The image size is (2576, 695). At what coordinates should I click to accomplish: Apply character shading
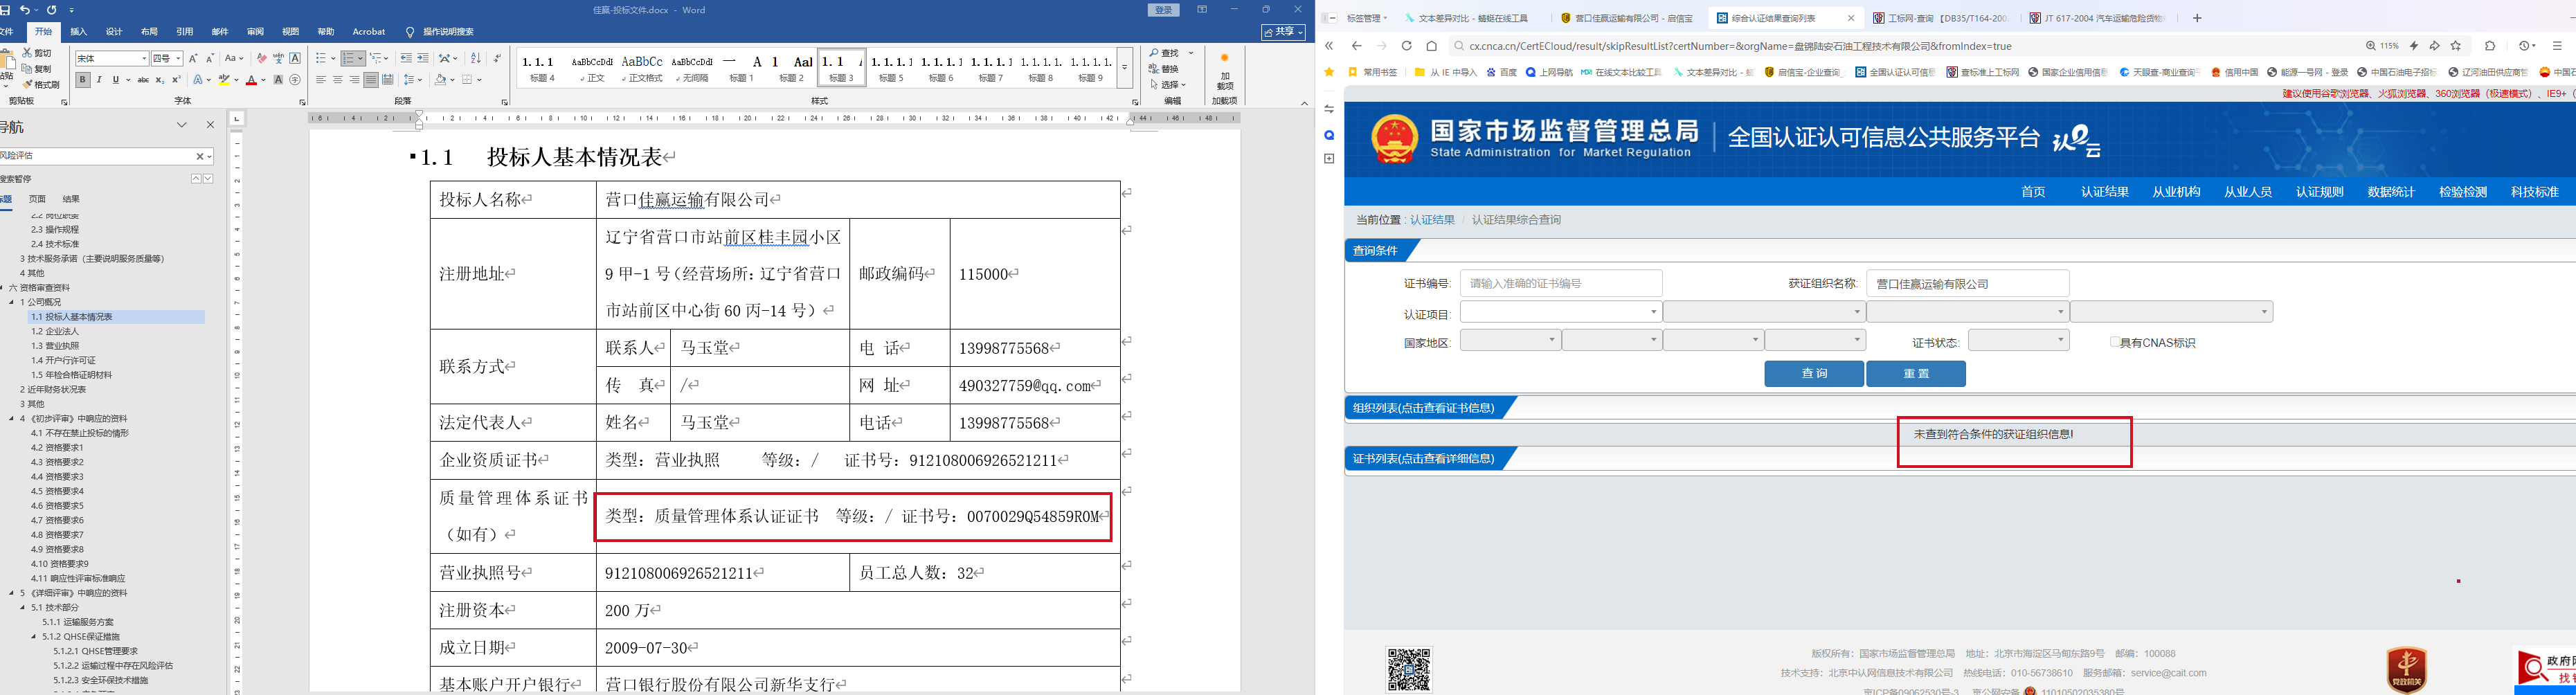click(x=278, y=80)
